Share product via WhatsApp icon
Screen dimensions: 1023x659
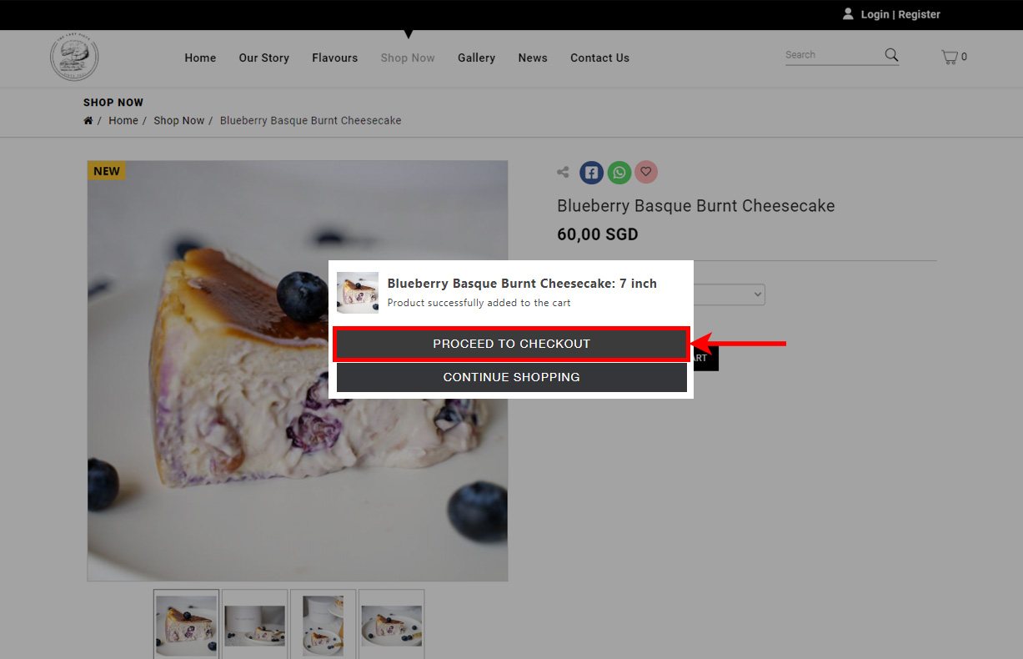click(619, 173)
